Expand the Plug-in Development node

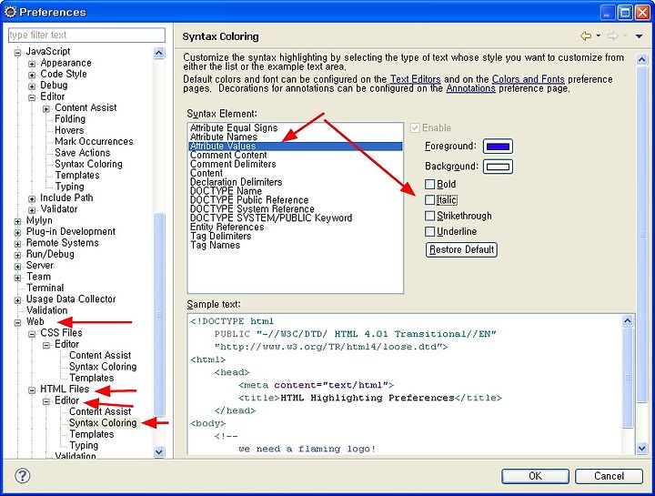pos(17,233)
